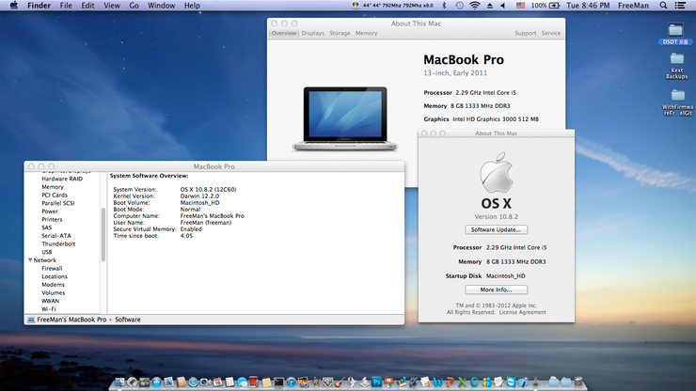This screenshot has height=391, width=696.
Task: Open the View menu
Action: (x=112, y=6)
